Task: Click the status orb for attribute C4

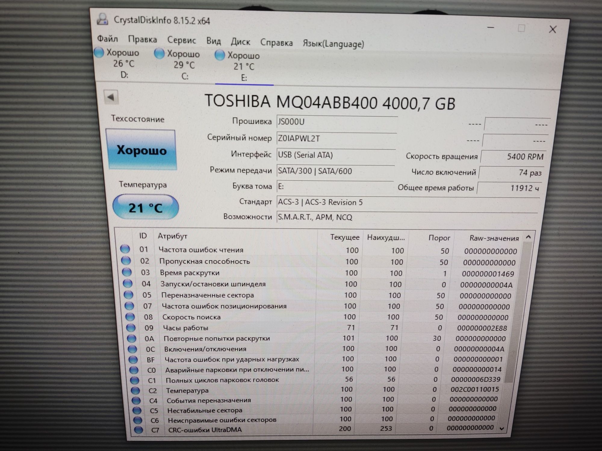Action: pos(136,400)
